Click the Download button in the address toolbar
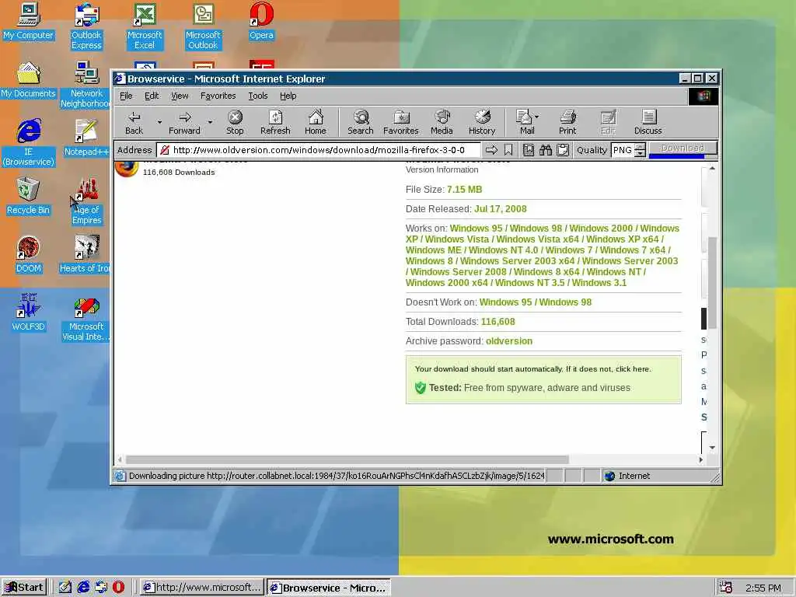The height and width of the screenshot is (597, 796). tap(683, 148)
